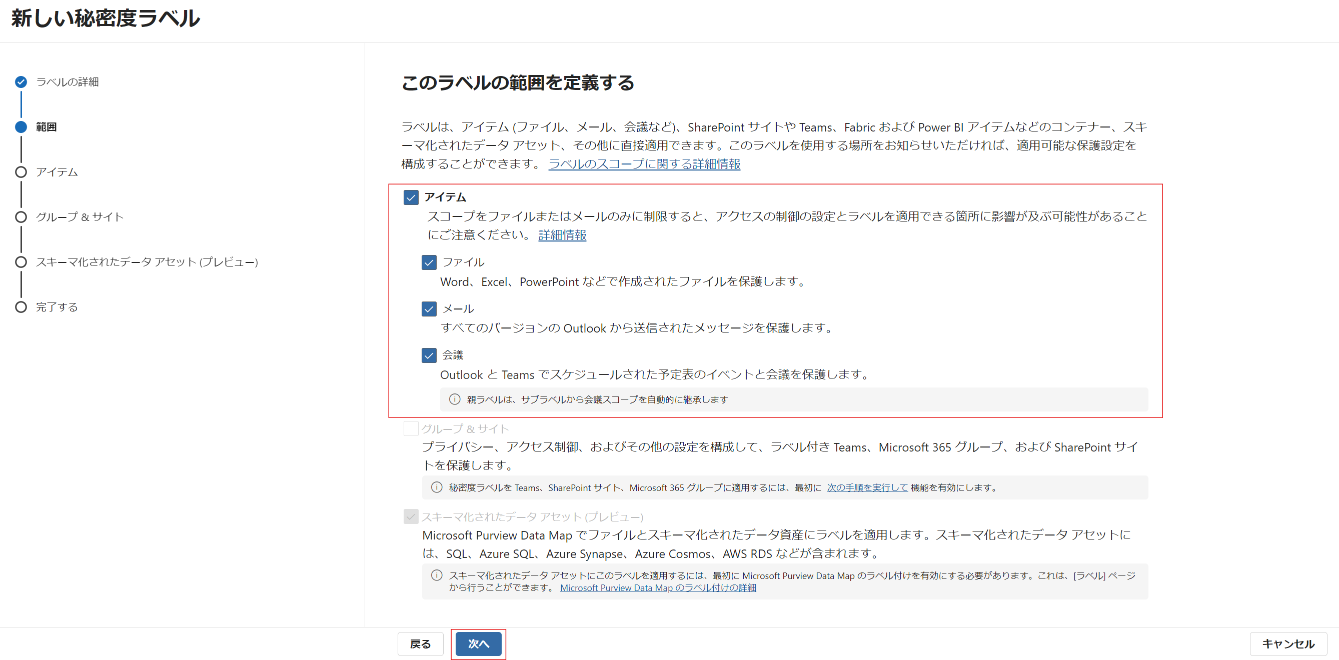
Task: Click the disabled スキーマ化されたデータ アセット (プレビュー) checkbox
Action: (x=411, y=516)
